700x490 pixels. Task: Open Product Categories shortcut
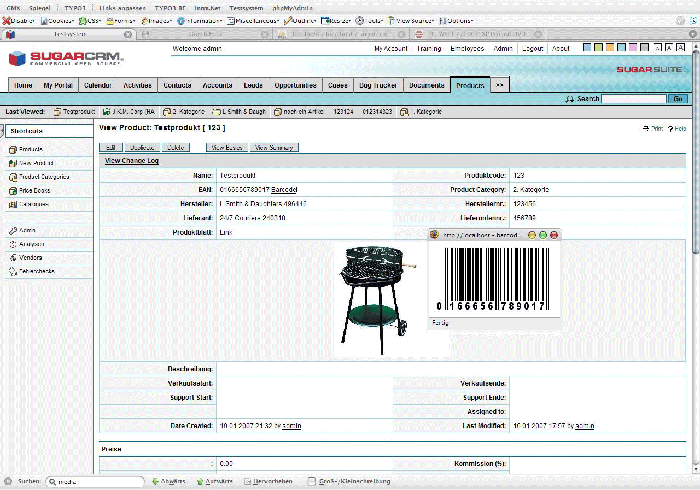tap(39, 177)
